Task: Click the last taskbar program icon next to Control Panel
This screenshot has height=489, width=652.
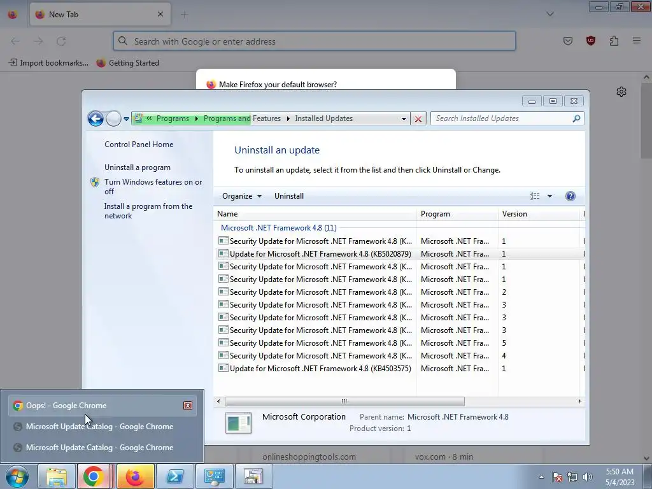Action: (253, 476)
